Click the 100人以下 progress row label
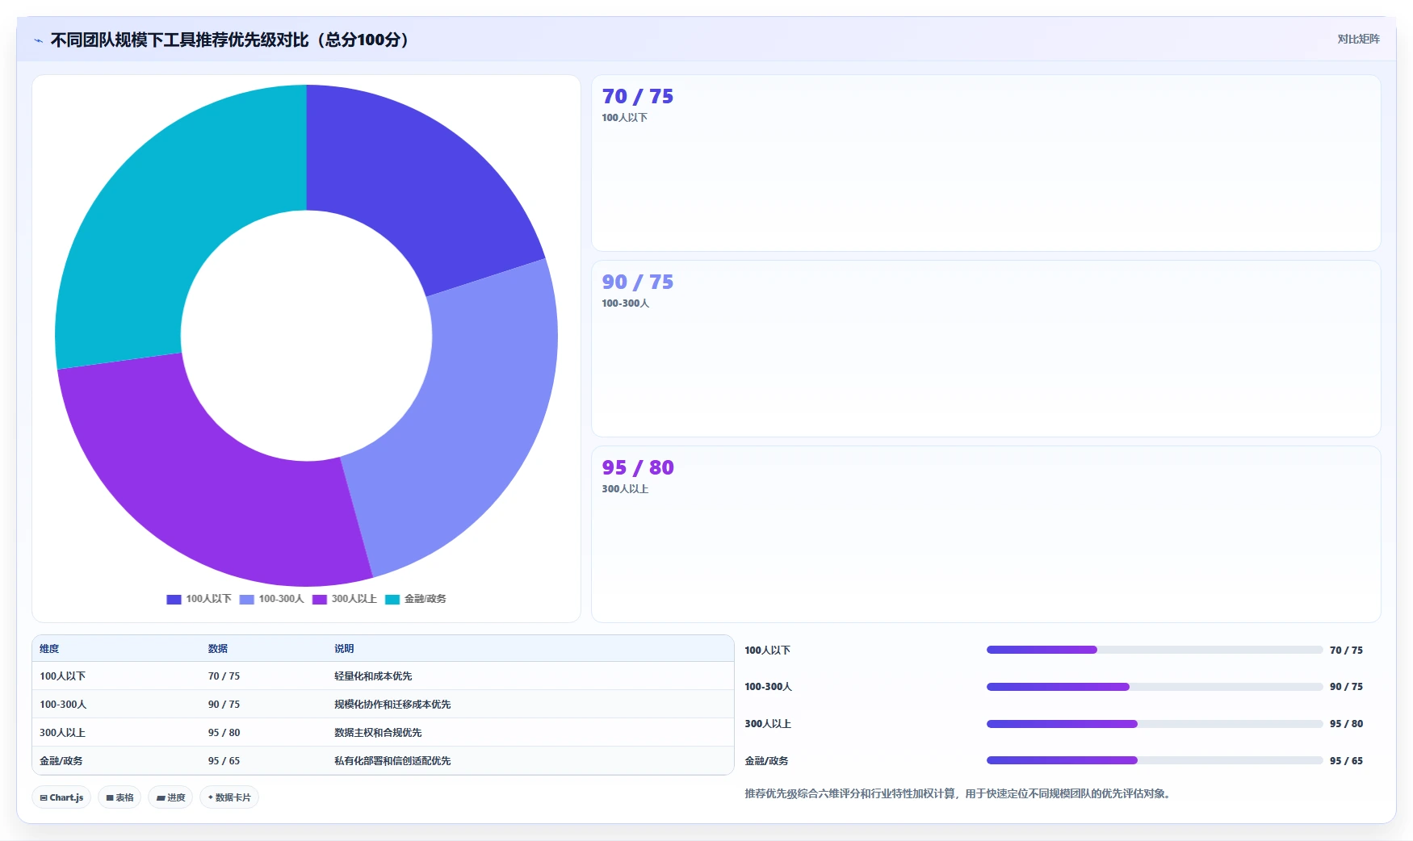 click(767, 651)
